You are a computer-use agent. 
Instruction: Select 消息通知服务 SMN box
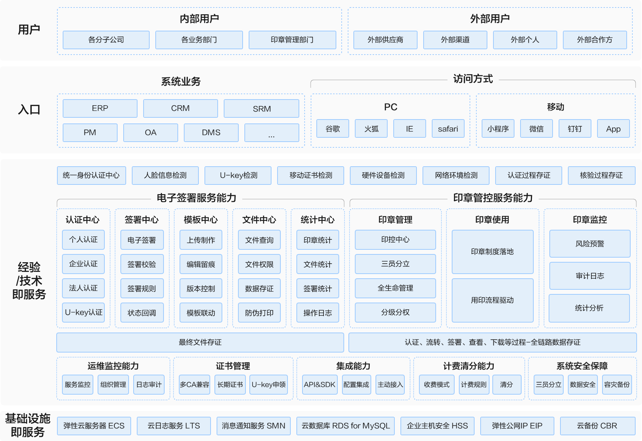tap(254, 426)
